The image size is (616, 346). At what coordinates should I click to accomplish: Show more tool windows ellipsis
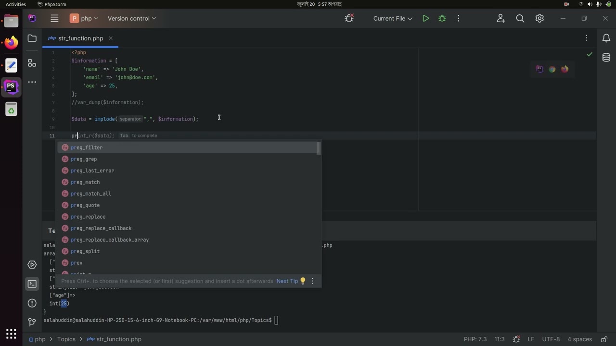[x=32, y=82]
